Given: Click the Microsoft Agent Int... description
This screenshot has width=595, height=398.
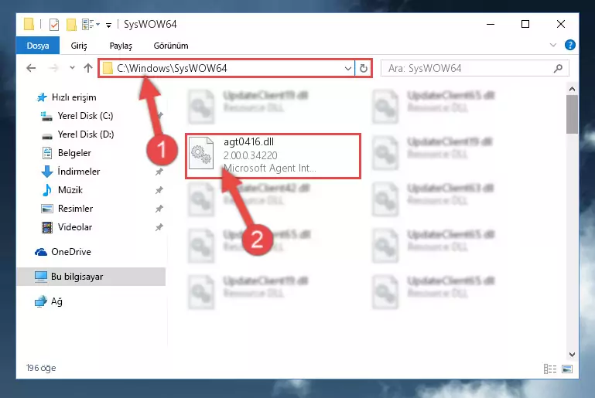Looking at the screenshot, I should [x=269, y=168].
